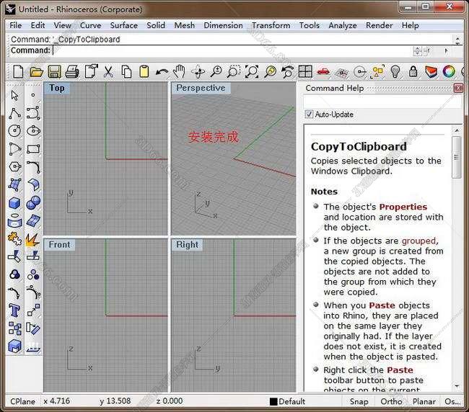This screenshot has height=412, width=469.
Task: Click the light bulb hide objects icon
Action: click(x=395, y=71)
